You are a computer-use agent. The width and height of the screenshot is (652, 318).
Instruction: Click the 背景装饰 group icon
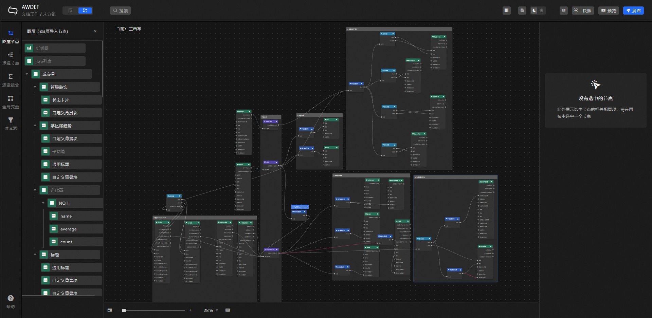(44, 87)
